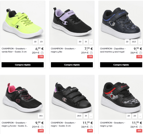Select size 22,5 on azul marino zapatillas
The width and height of the screenshot is (143, 134).
tap(134, 42)
